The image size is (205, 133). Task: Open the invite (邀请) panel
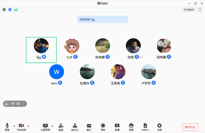tap(61, 126)
